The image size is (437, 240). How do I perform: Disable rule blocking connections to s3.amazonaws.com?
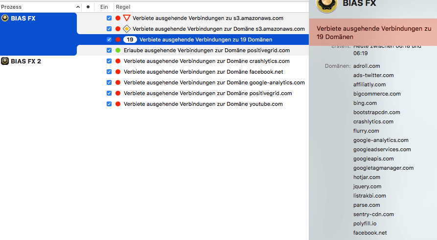click(109, 18)
